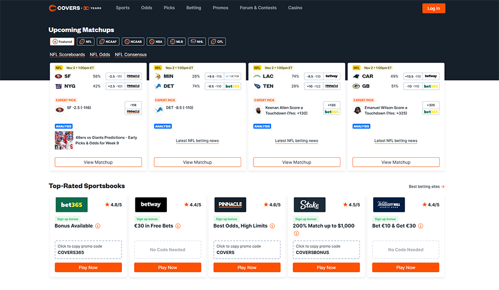
Task: Open the Best betting sites link
Action: 426,187
